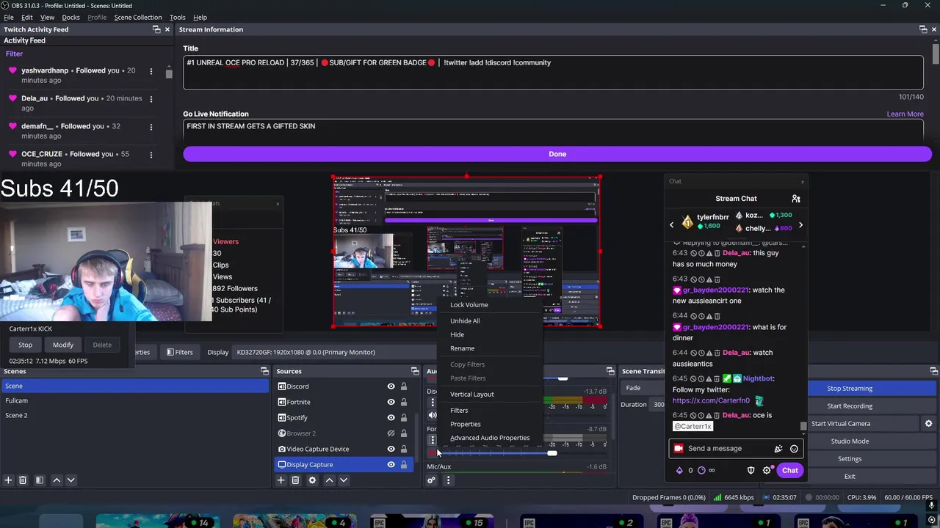
Task: Select the Fullcam scene
Action: (x=135, y=400)
